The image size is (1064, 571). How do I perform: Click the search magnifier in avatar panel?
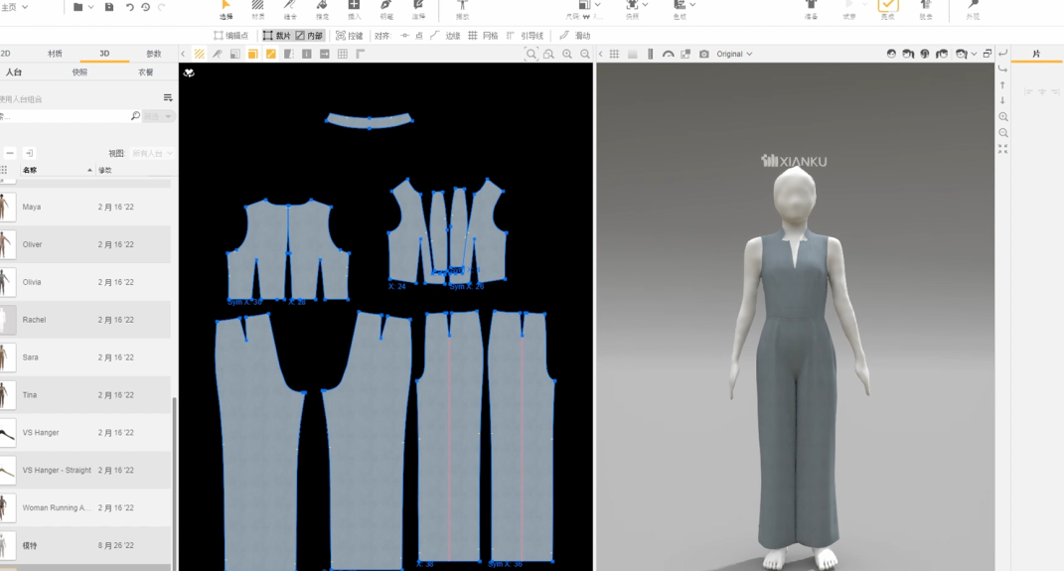coord(136,116)
